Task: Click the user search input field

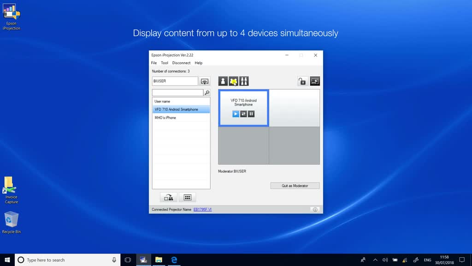Action: 177,92
